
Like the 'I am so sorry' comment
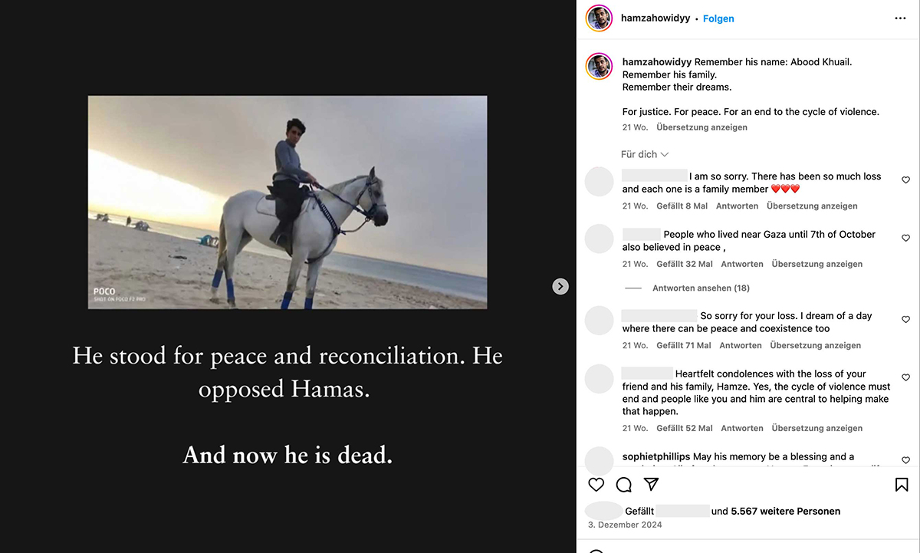(905, 180)
